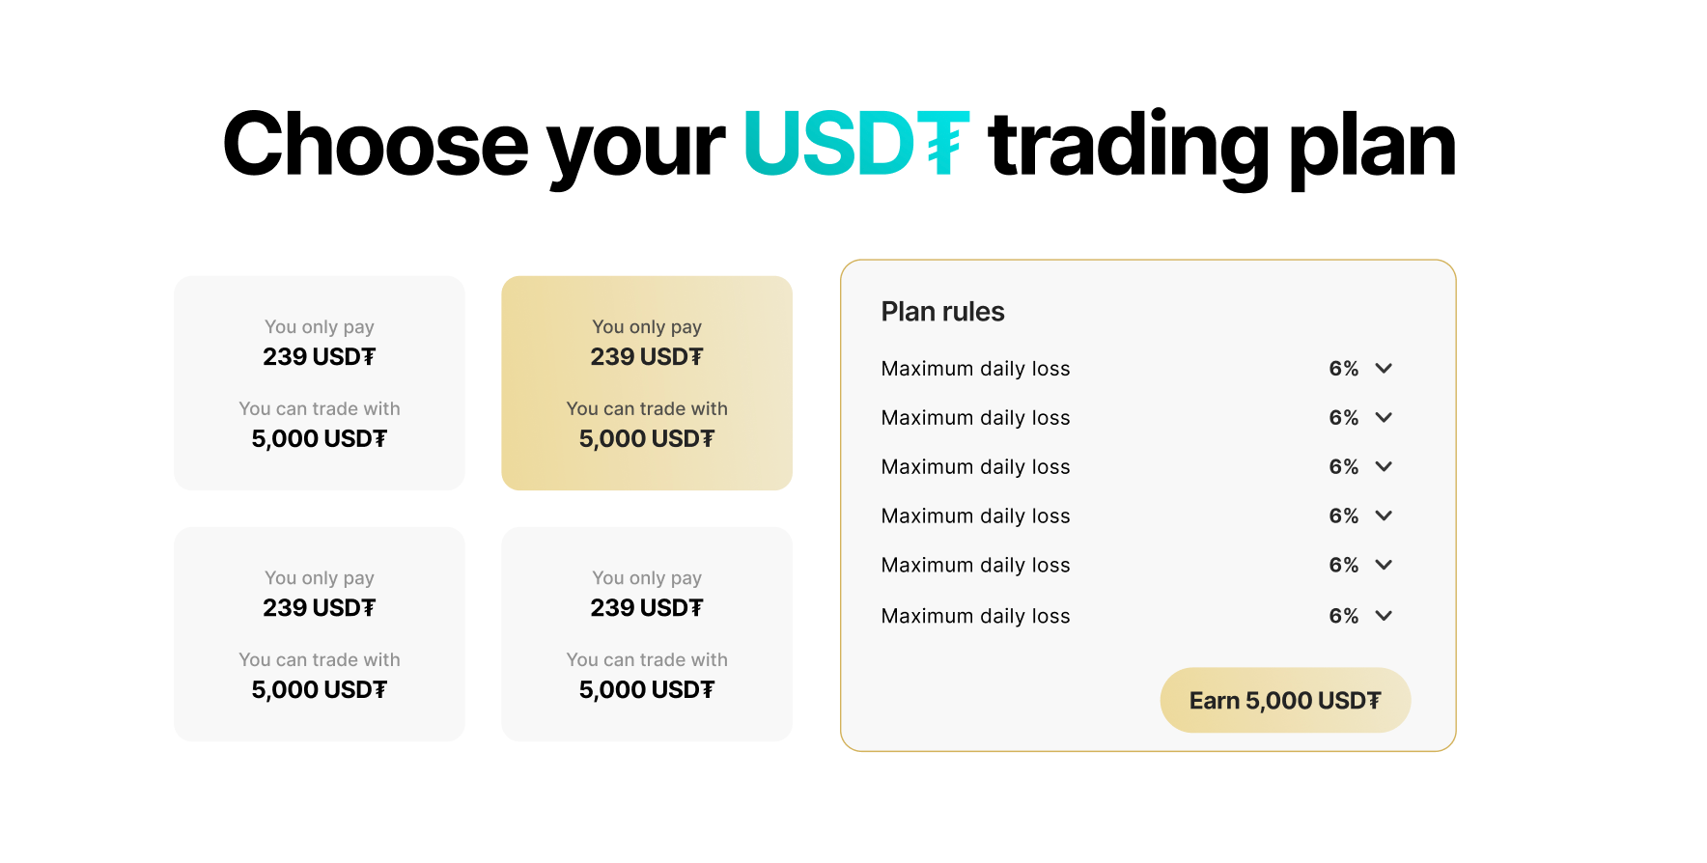Choose the third plan card in the grid
Screen dimensions: 1707x863
point(320,634)
